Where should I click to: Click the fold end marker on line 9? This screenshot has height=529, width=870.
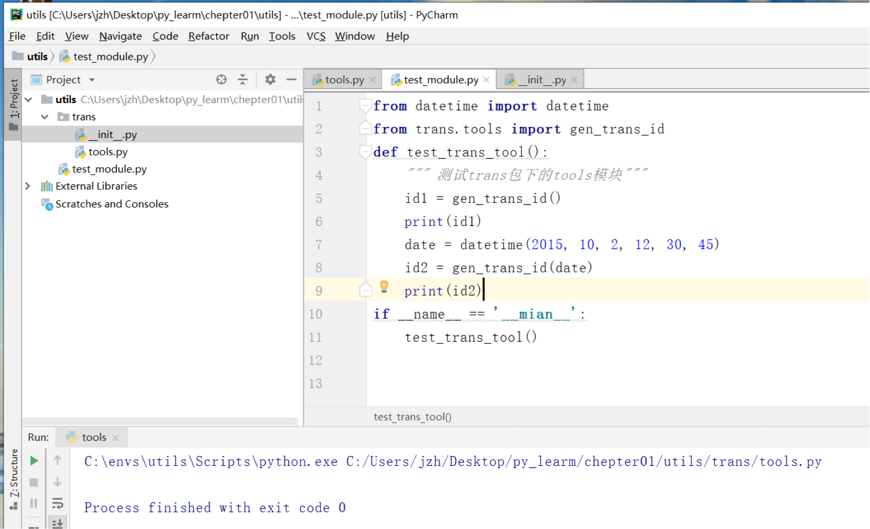[x=365, y=290]
